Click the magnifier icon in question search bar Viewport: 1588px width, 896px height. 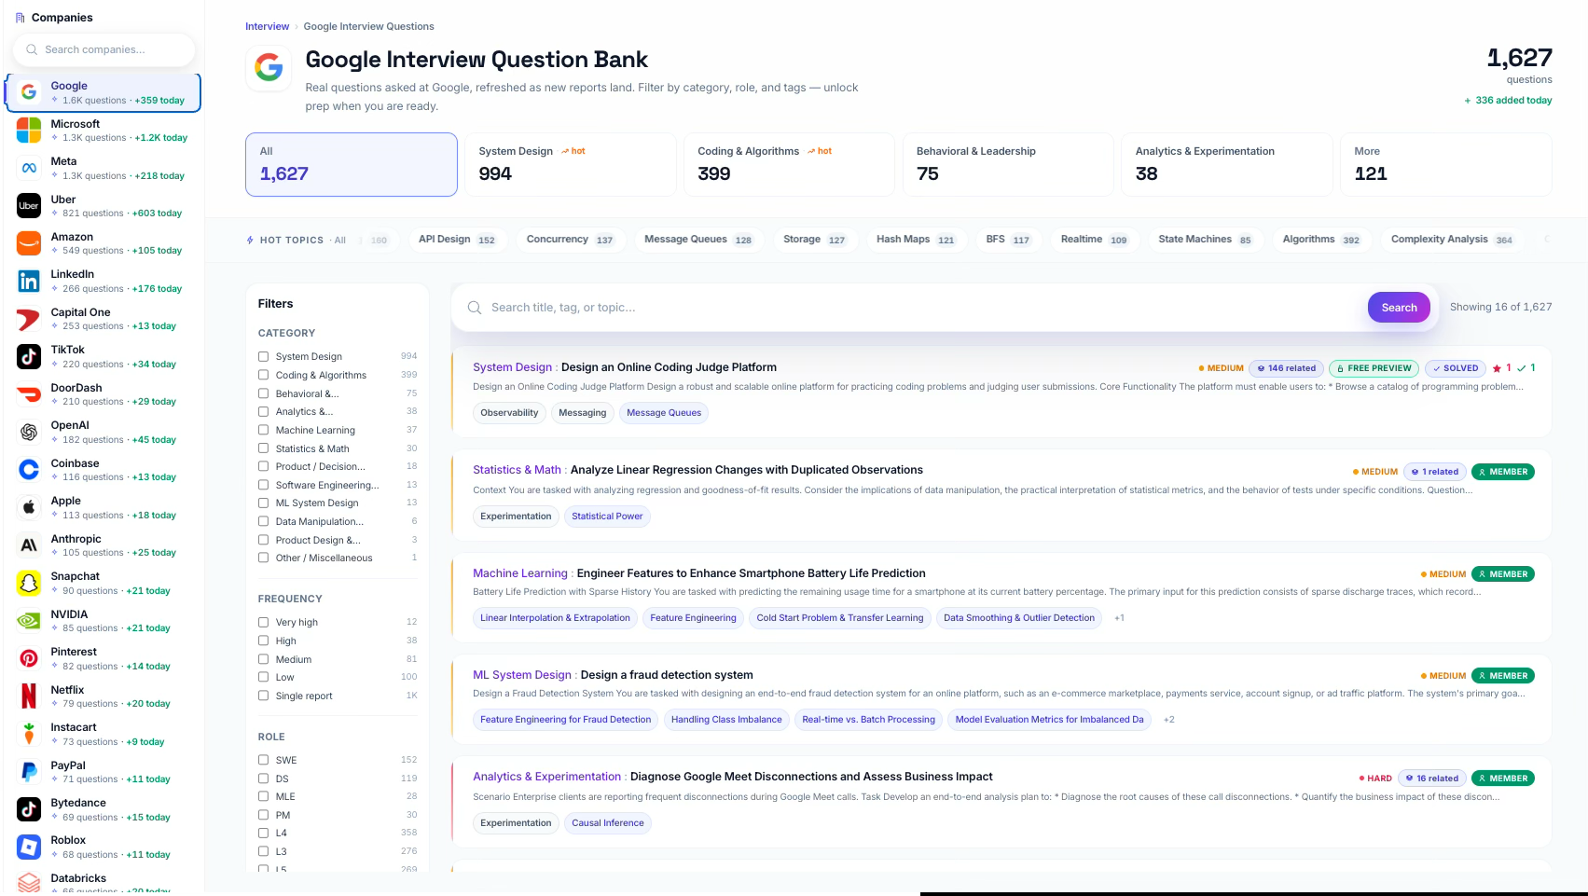pyautogui.click(x=475, y=308)
